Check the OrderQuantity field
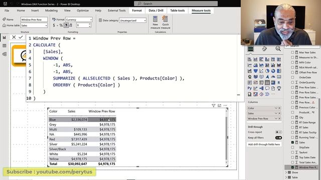Viewport: 321px width, 180px height. click(292, 82)
